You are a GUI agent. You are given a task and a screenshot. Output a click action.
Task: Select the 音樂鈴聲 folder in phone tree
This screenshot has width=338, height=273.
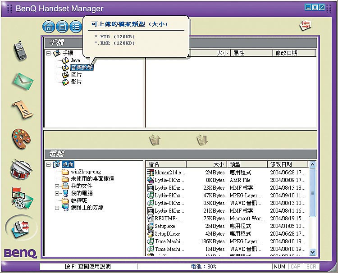[x=82, y=68]
